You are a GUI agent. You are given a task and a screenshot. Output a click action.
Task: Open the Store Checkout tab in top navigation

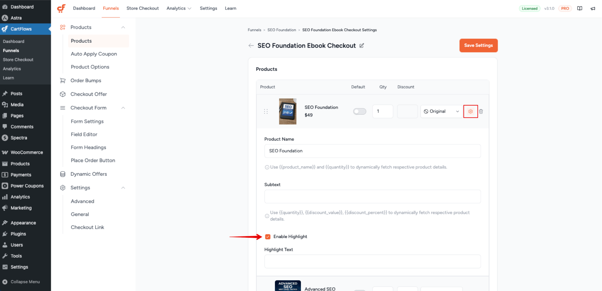pyautogui.click(x=143, y=8)
